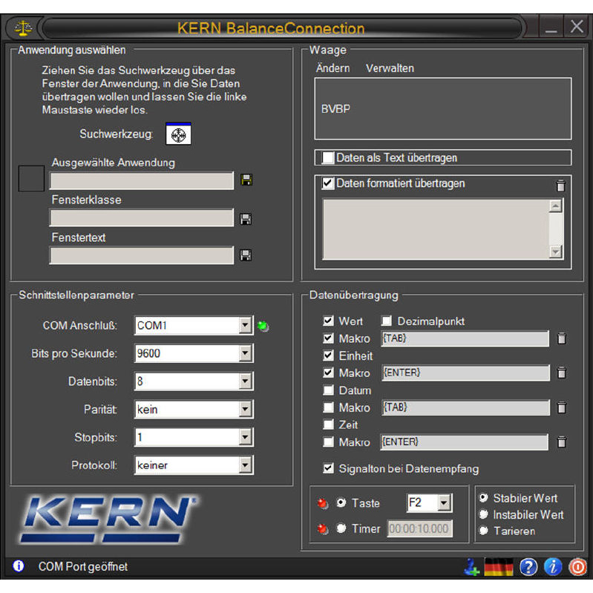Image resolution: width=593 pixels, height=593 pixels.
Task: Click the trash icon in Daten formatiert übertragen
Action: tap(560, 186)
